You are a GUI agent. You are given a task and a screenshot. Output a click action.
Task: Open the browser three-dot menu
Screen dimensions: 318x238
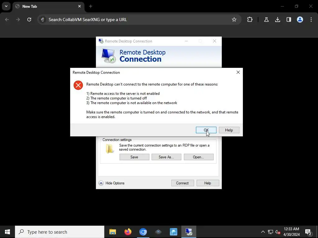311,20
